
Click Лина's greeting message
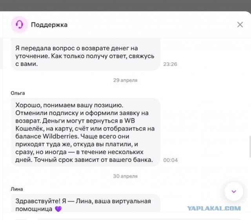tap(85, 203)
